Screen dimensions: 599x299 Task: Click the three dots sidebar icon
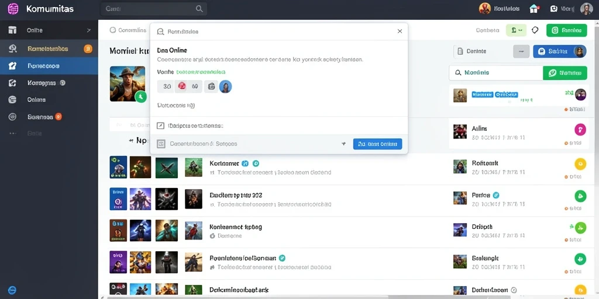[13, 134]
